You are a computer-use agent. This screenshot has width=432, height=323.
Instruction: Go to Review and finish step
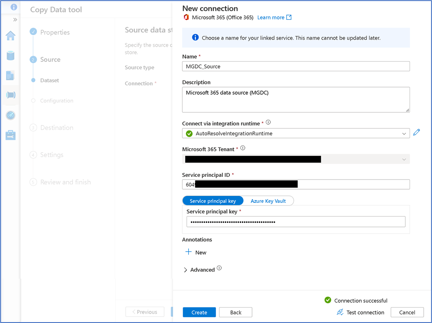pyautogui.click(x=66, y=182)
